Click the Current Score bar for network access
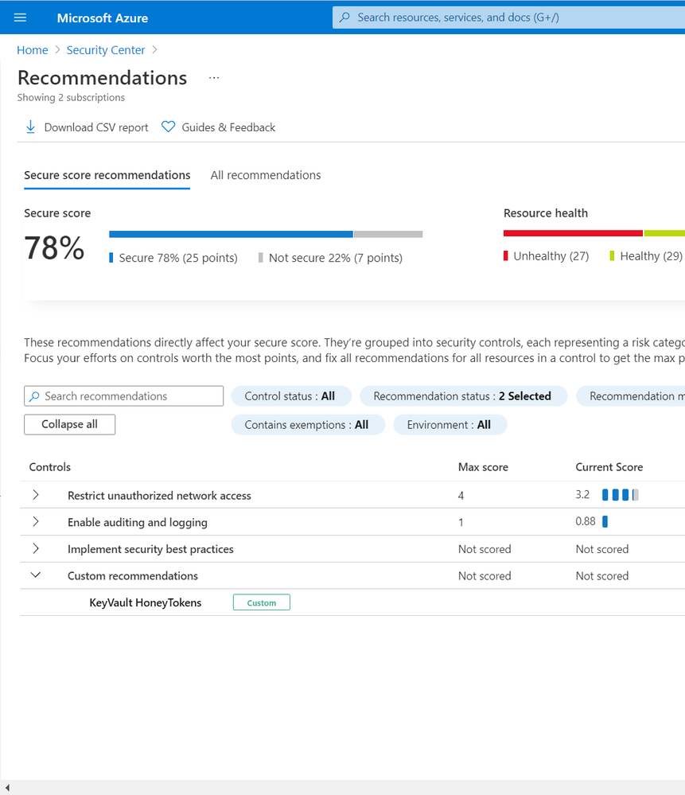The image size is (685, 795). tap(620, 495)
